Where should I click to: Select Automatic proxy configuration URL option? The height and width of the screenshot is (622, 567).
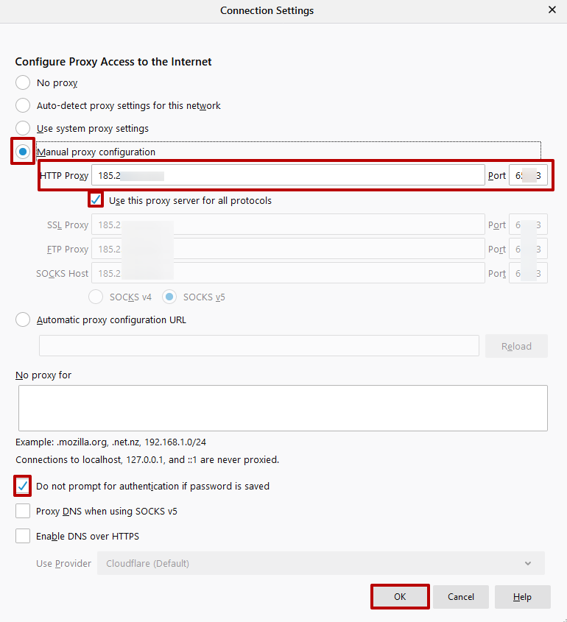pos(24,319)
